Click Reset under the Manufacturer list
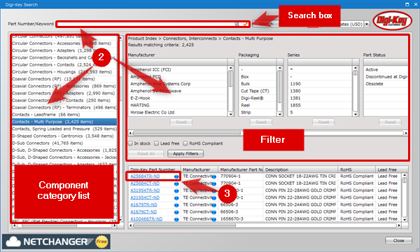 click(181, 122)
